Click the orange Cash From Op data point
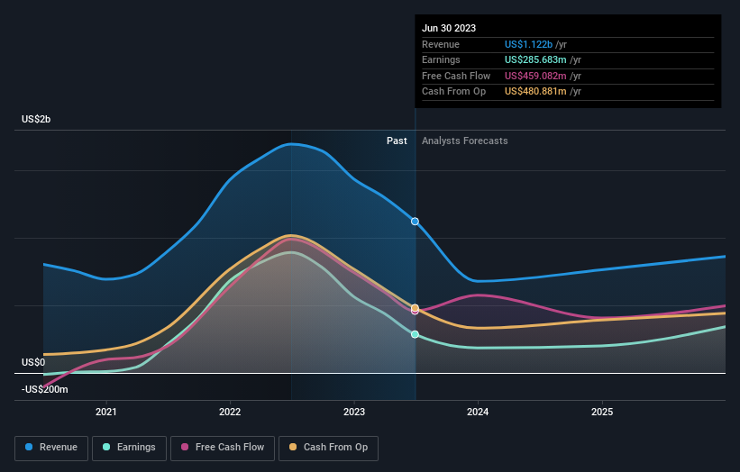Viewport: 740px width, 472px height. point(415,308)
